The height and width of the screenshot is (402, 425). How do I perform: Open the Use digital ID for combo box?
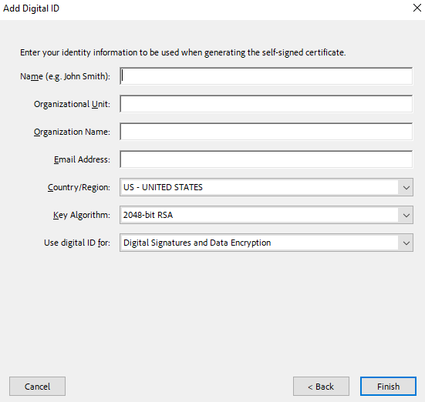tap(266, 243)
